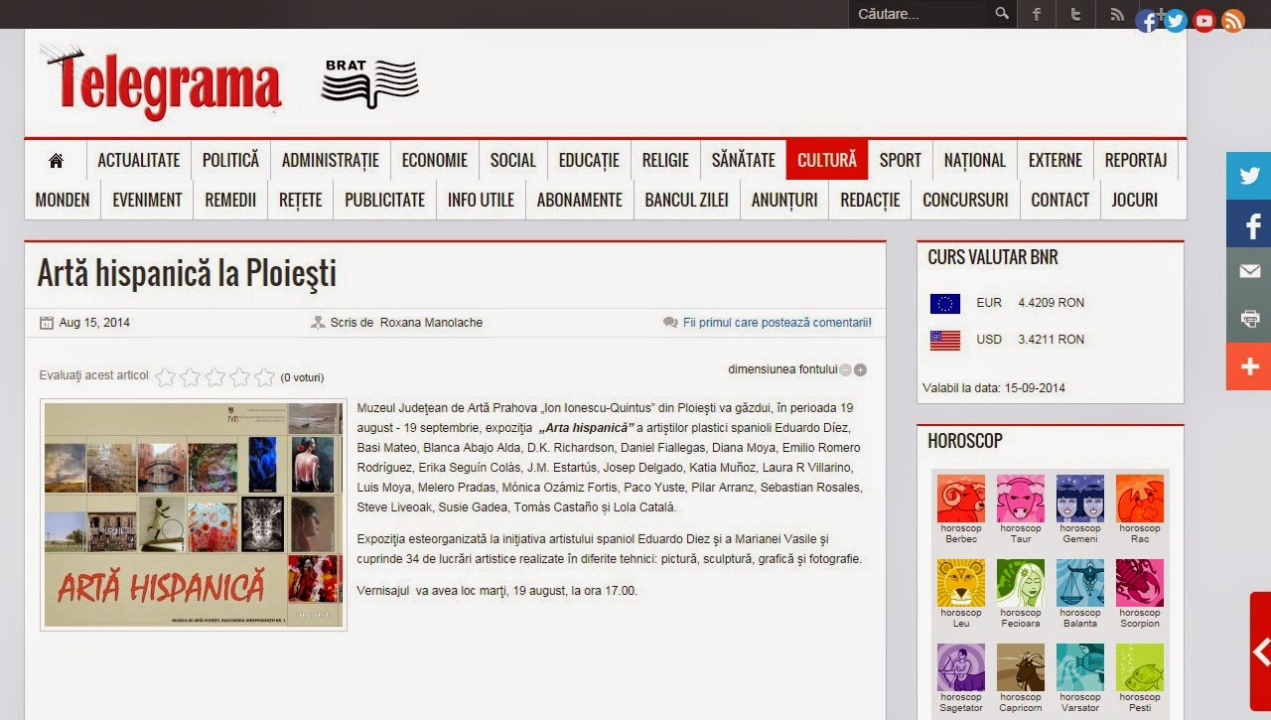
Task: Open the Scorpion horoscope icon
Action: click(1140, 583)
